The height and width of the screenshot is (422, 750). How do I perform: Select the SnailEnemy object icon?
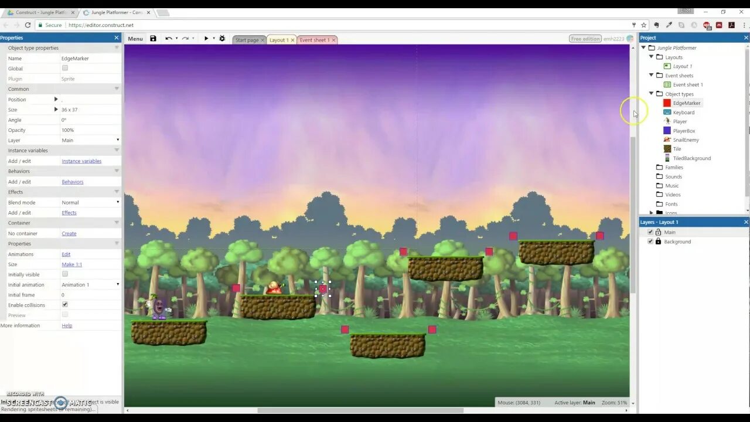tap(667, 140)
